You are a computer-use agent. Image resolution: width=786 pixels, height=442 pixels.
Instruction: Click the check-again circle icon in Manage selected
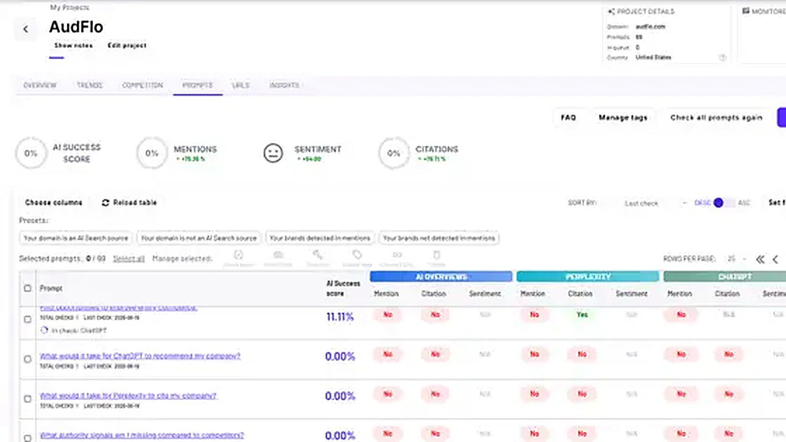pyautogui.click(x=239, y=255)
